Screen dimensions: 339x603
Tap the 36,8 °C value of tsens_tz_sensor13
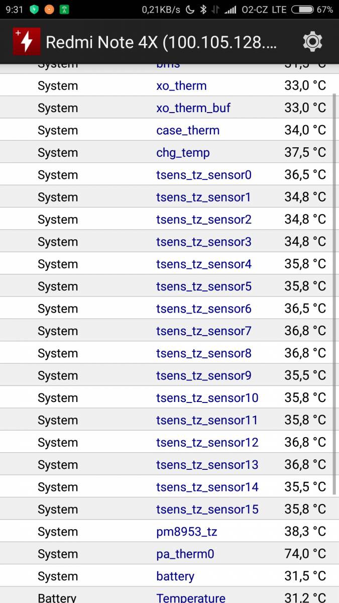click(x=305, y=465)
